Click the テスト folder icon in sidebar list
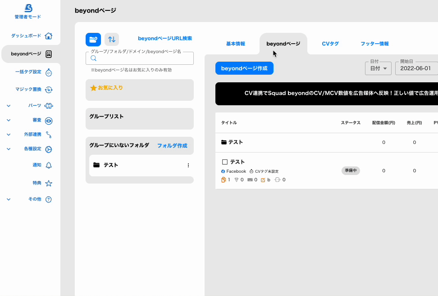 pos(96,165)
